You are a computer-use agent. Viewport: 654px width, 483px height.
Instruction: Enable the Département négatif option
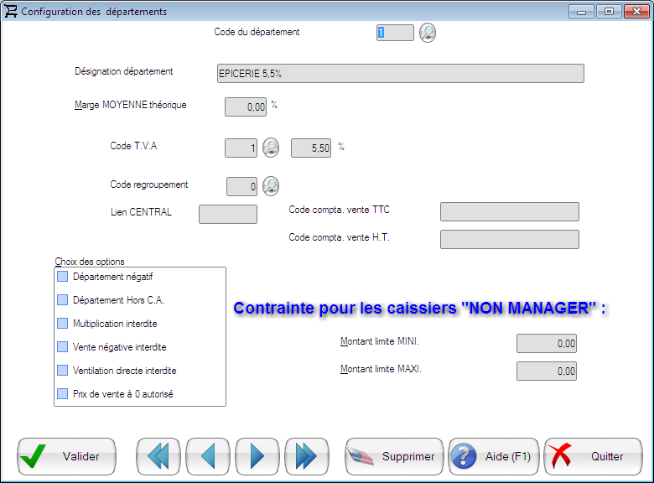pos(62,276)
